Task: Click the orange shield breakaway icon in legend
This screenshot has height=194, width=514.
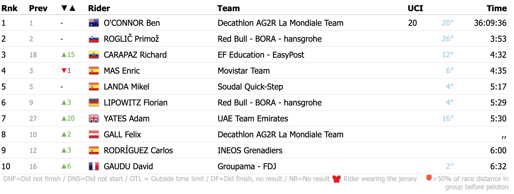Action: pyautogui.click(x=429, y=178)
